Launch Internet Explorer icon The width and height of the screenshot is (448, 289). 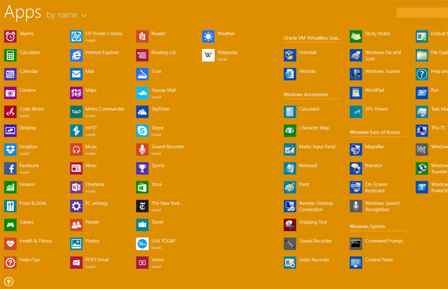coord(76,55)
